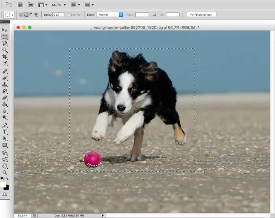Select the Lasso tool
This screenshot has width=275, height=218.
click(5, 43)
